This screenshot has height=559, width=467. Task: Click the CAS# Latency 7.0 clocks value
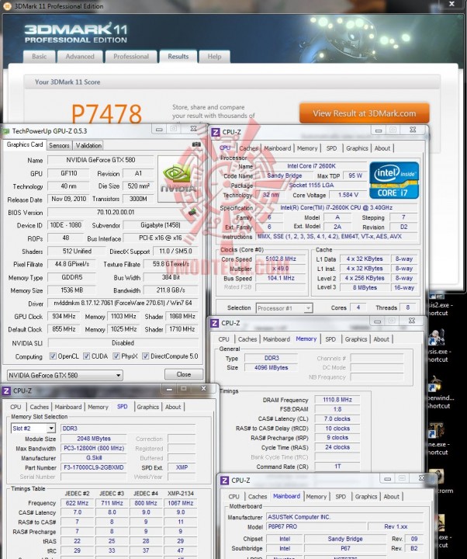coord(337,419)
